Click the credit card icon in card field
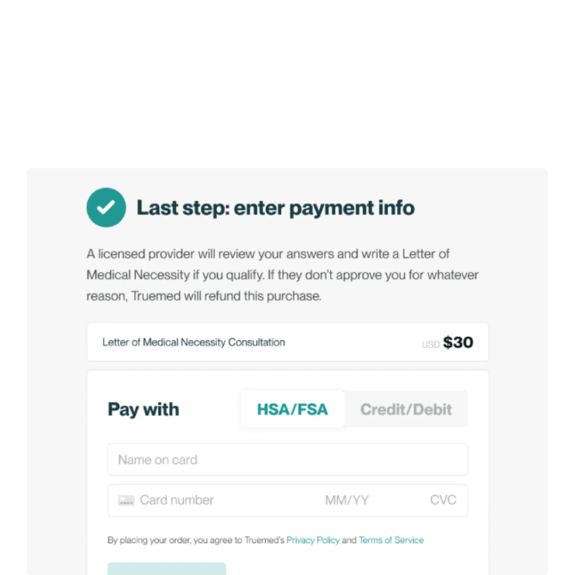 point(126,500)
